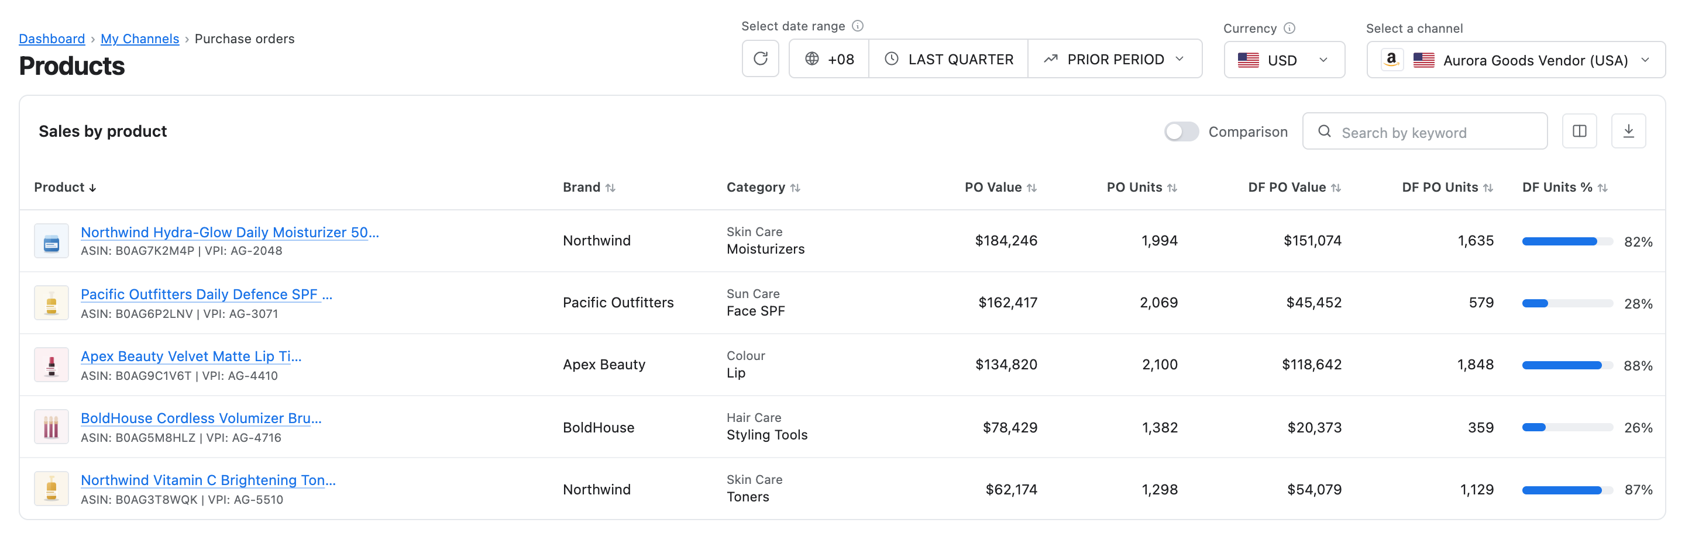The width and height of the screenshot is (1685, 540).
Task: Click the BoldHouse brand cell
Action: click(x=599, y=428)
